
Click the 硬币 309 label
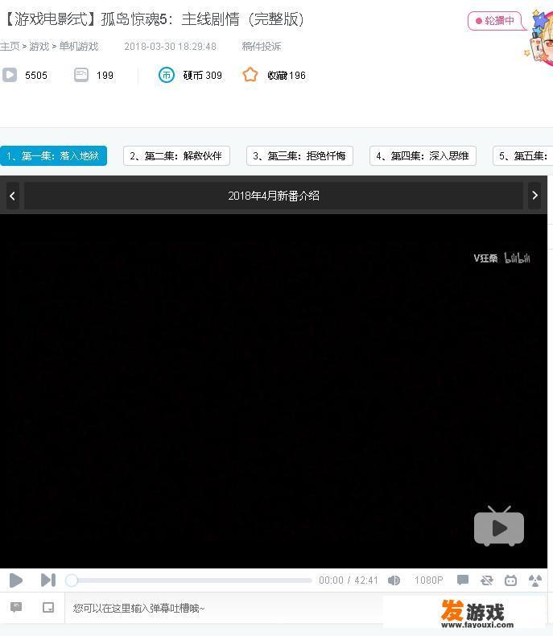pos(202,76)
